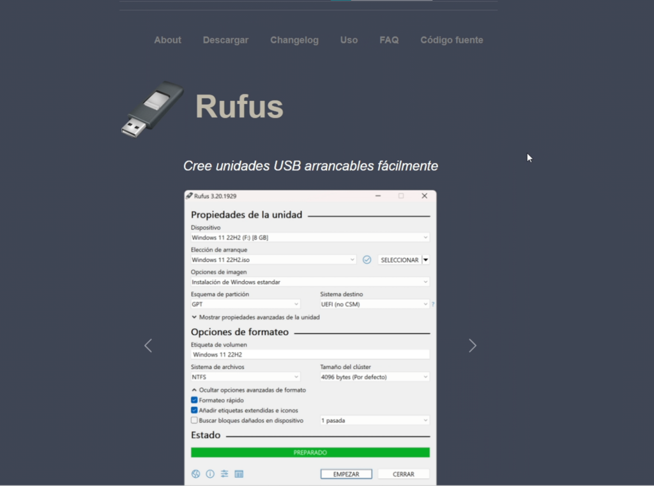The image size is (654, 486).
Task: Click the 'Rufus 3.20.1929' title text
Action: tap(215, 196)
